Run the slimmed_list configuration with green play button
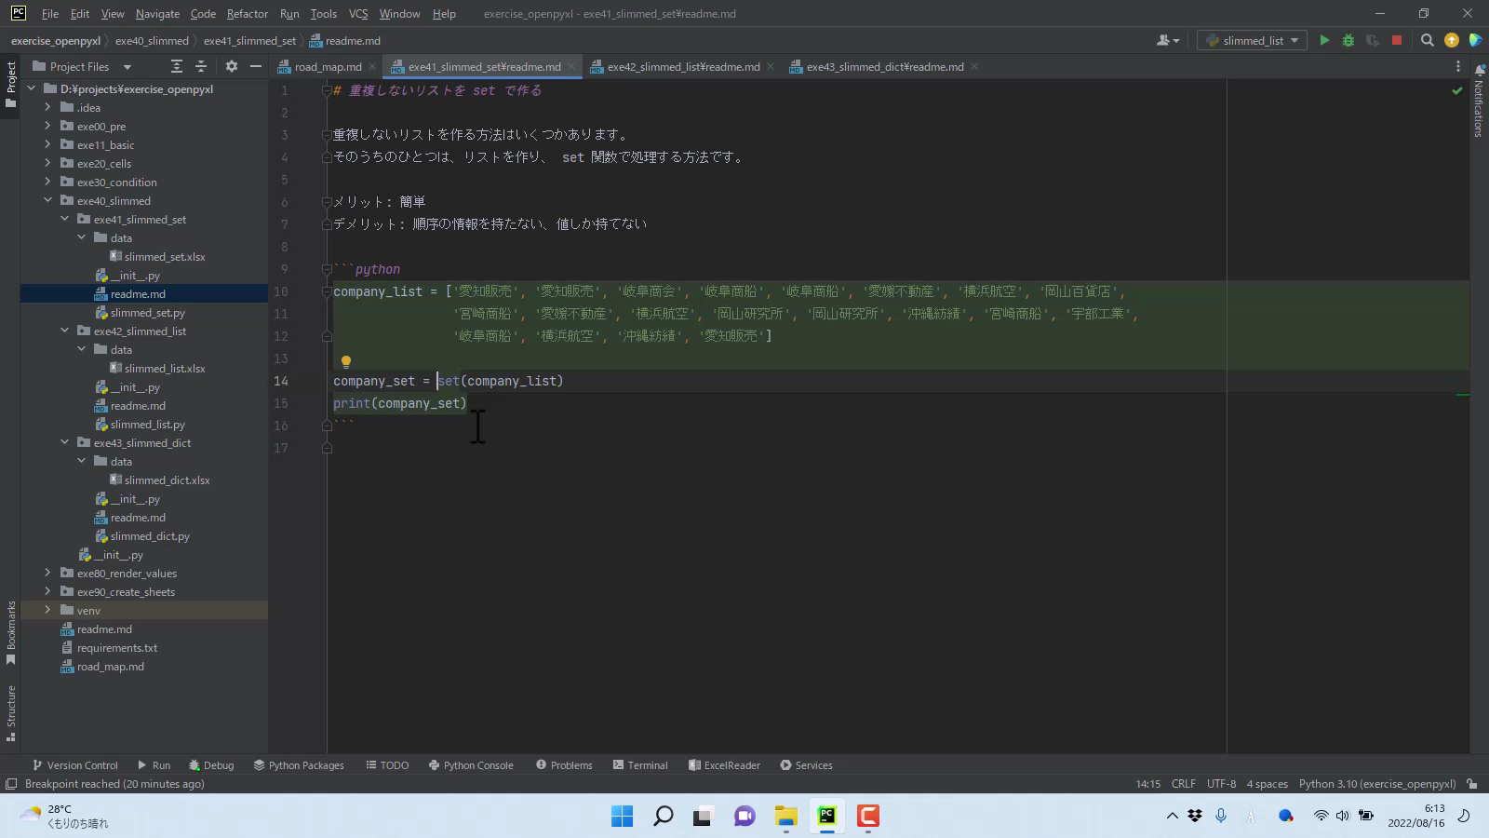 click(1324, 40)
